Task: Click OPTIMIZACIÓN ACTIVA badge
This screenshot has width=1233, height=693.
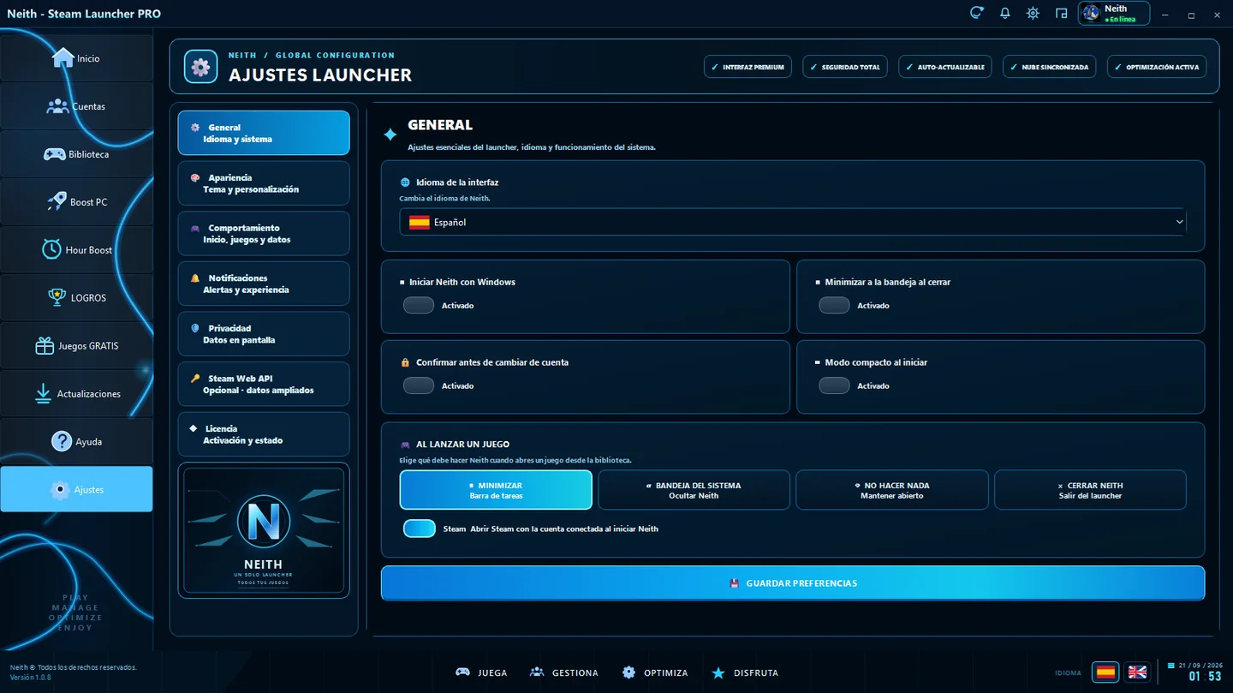Action: [1157, 67]
